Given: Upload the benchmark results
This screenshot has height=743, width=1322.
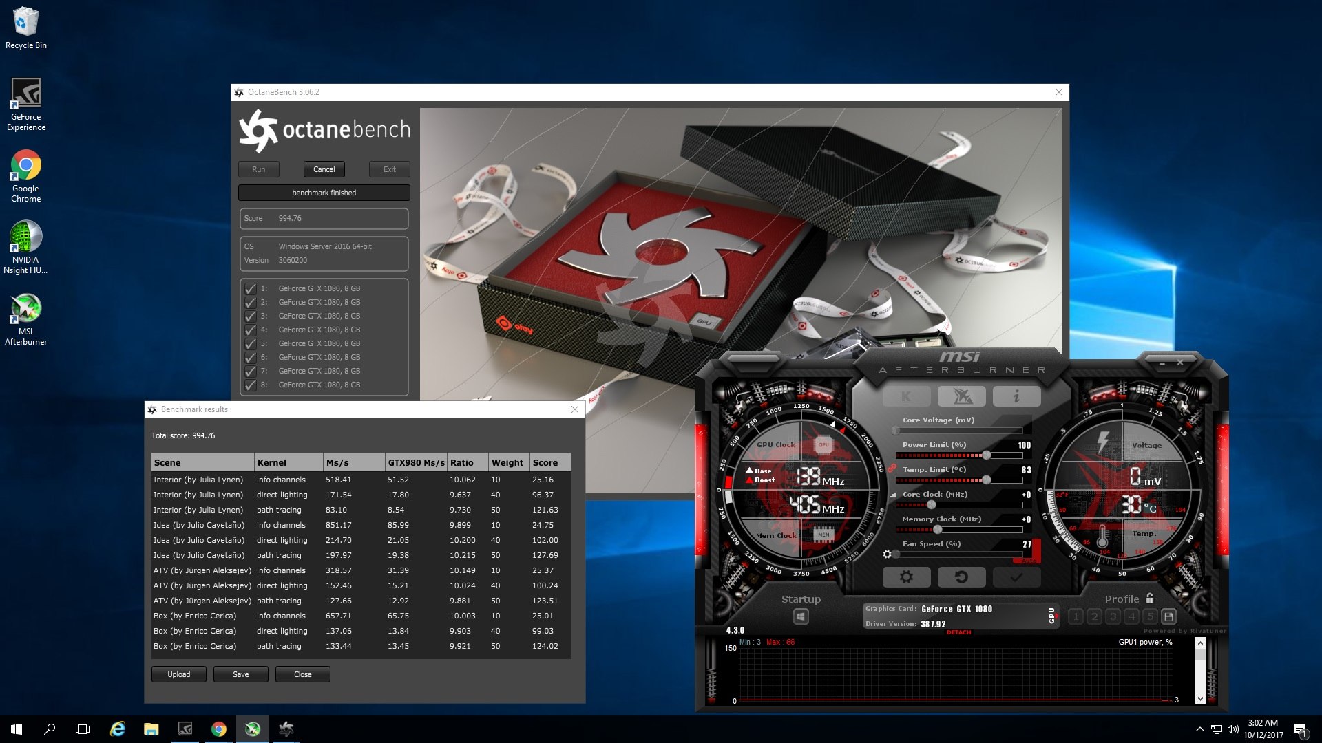Looking at the screenshot, I should [178, 674].
